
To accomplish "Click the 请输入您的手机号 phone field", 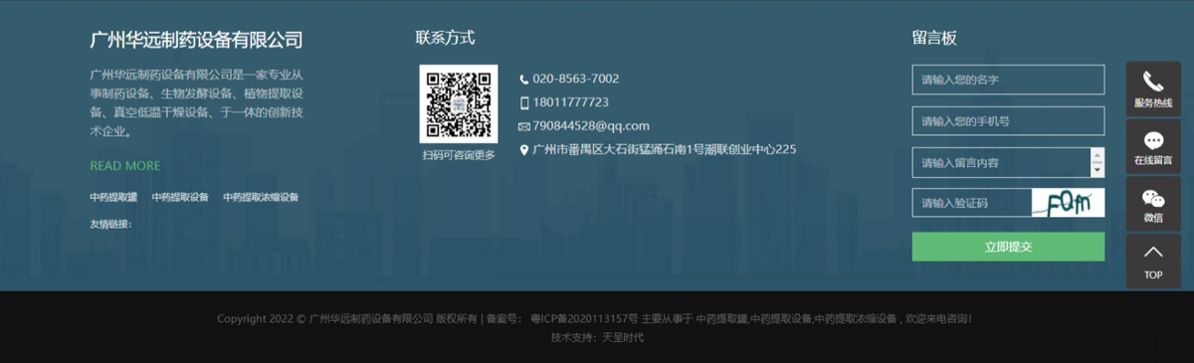I will [1008, 121].
